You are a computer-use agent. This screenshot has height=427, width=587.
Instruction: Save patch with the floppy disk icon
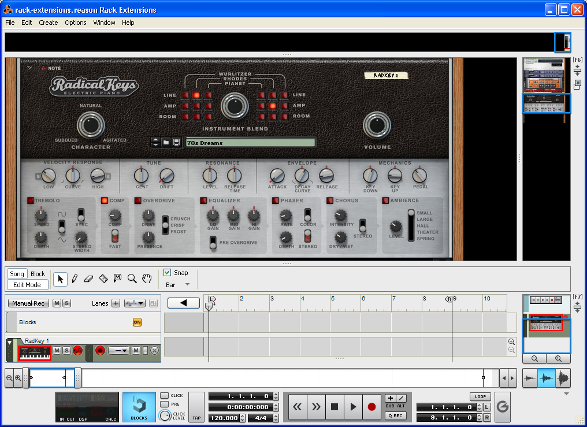coord(176,142)
